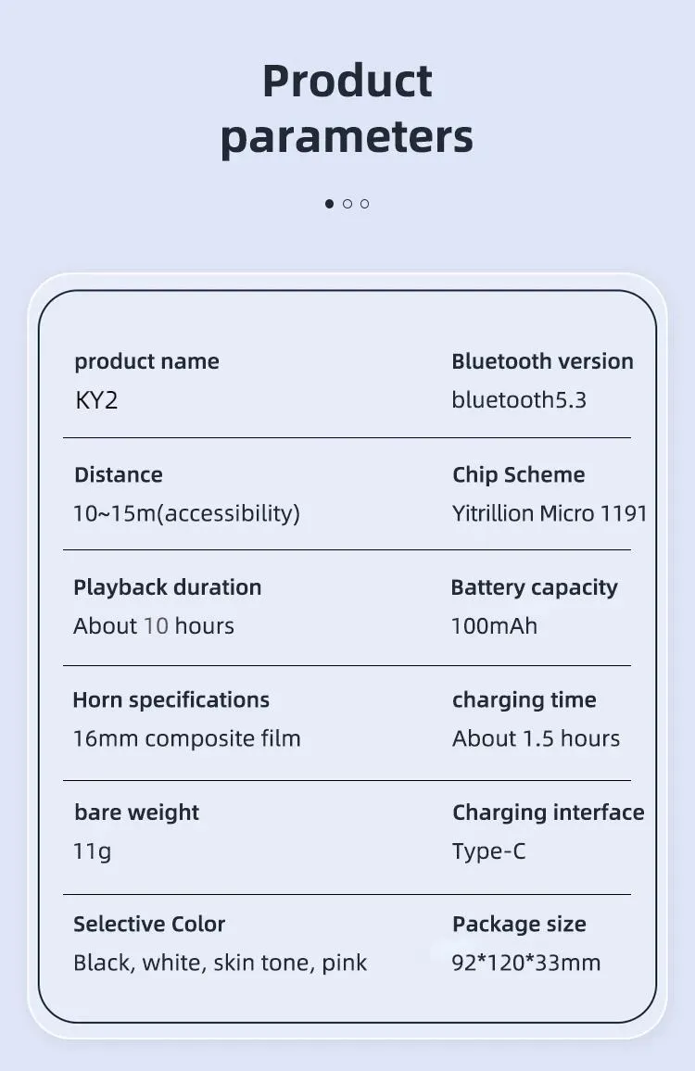Image resolution: width=695 pixels, height=1071 pixels.
Task: Click the "Battery capacity" label
Action: (x=534, y=587)
